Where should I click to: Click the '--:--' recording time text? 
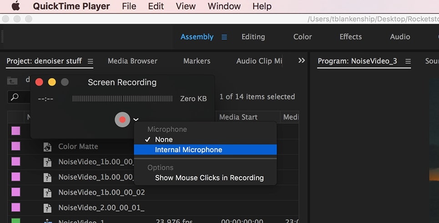pyautogui.click(x=45, y=99)
